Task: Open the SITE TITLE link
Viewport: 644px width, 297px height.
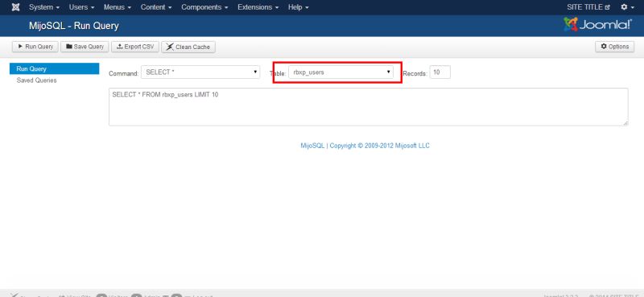Action: pos(588,7)
